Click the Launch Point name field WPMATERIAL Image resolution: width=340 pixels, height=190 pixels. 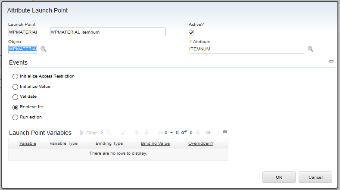point(22,32)
